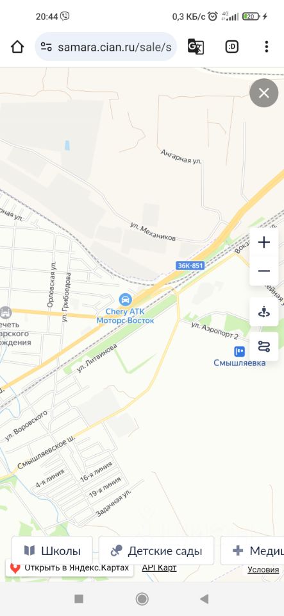Viewport: 284px width, 616px height.
Task: Tap the route builder button
Action: click(x=264, y=346)
